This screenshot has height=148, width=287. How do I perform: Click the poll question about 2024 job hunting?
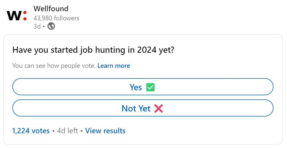(x=93, y=50)
